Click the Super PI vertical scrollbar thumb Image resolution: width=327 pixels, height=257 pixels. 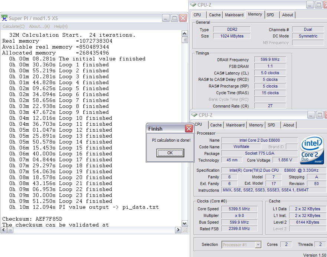pyautogui.click(x=185, y=40)
